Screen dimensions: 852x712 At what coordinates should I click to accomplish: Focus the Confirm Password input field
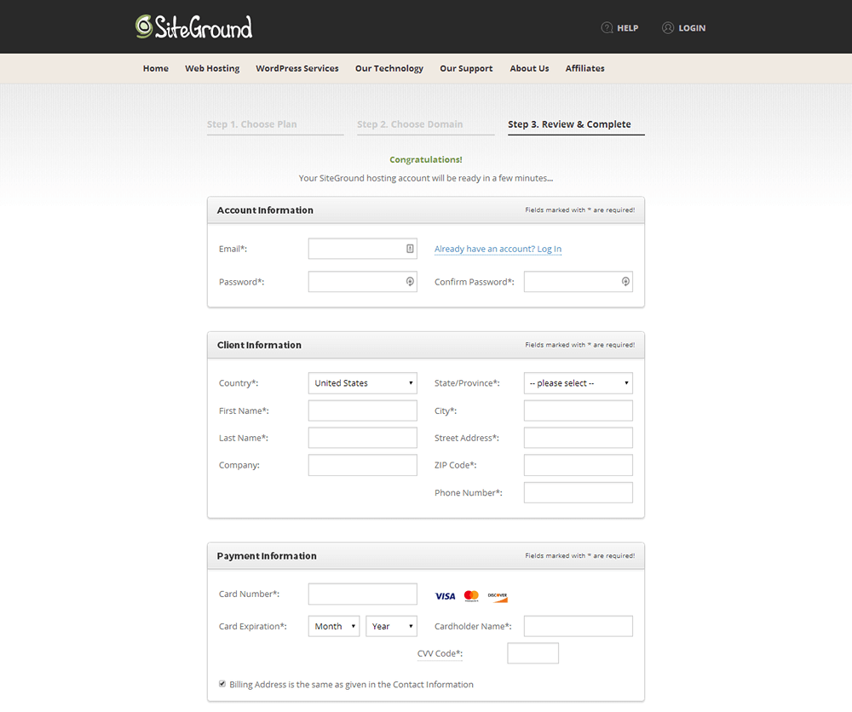tap(579, 281)
